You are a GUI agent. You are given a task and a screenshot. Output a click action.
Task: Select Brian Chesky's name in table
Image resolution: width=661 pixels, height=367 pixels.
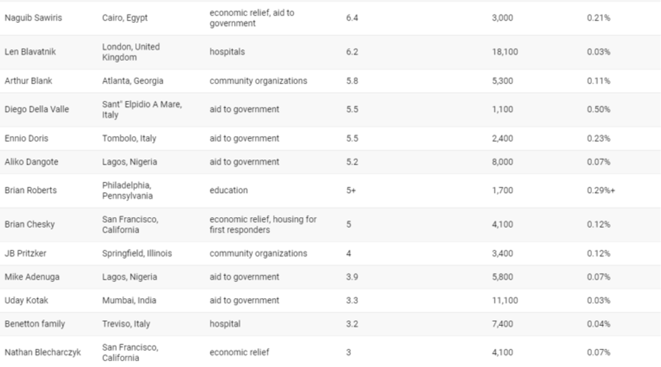pyautogui.click(x=30, y=225)
